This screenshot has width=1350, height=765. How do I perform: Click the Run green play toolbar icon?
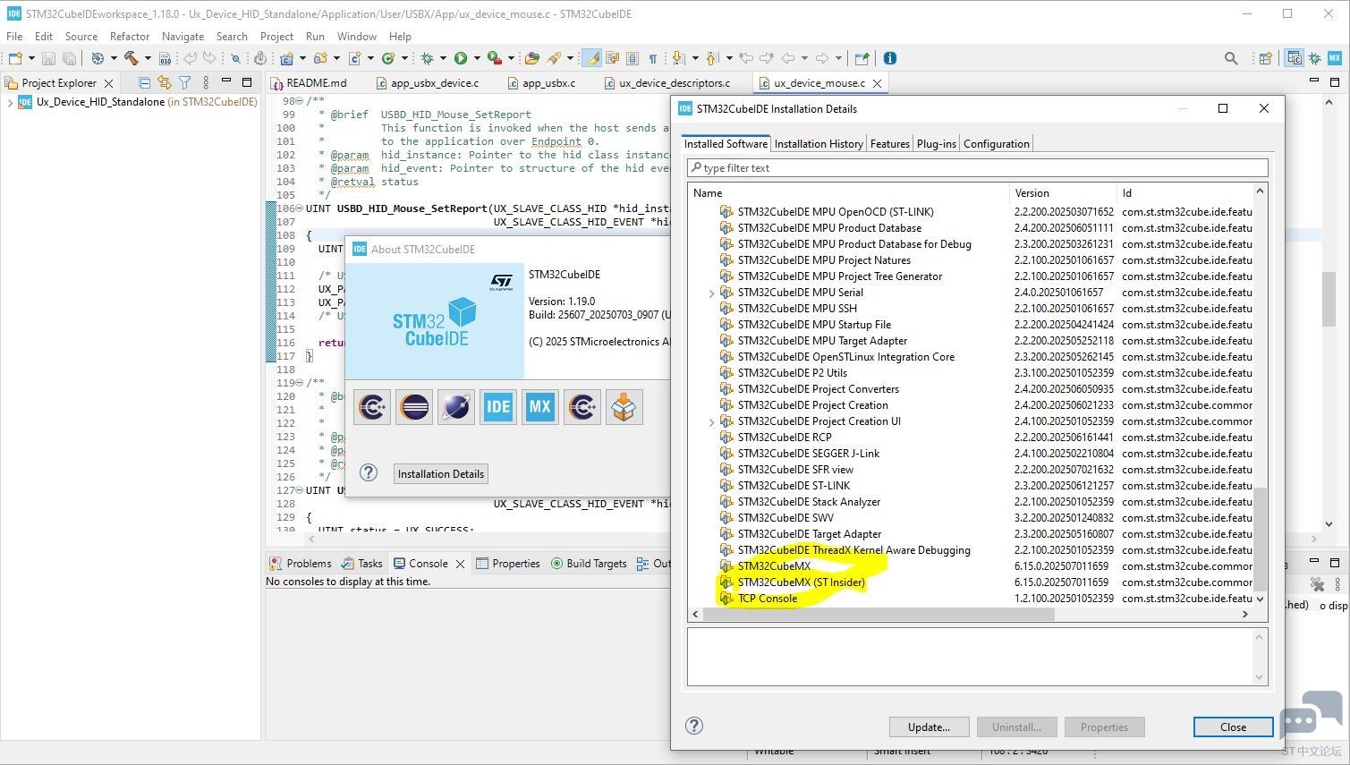(x=461, y=58)
